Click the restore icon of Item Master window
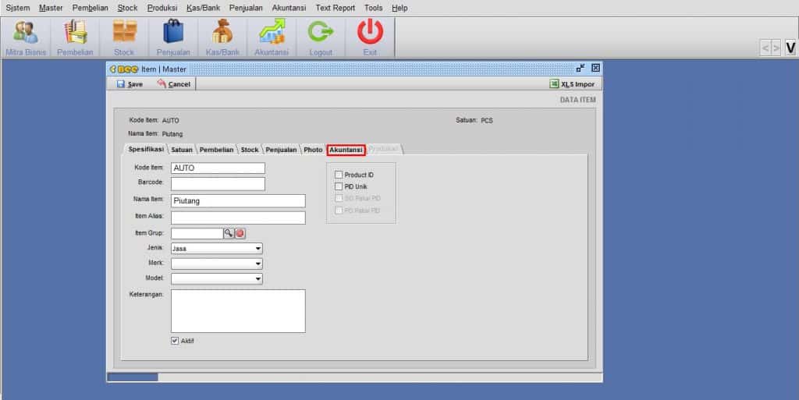Viewport: 799px width, 400px height. (x=581, y=68)
